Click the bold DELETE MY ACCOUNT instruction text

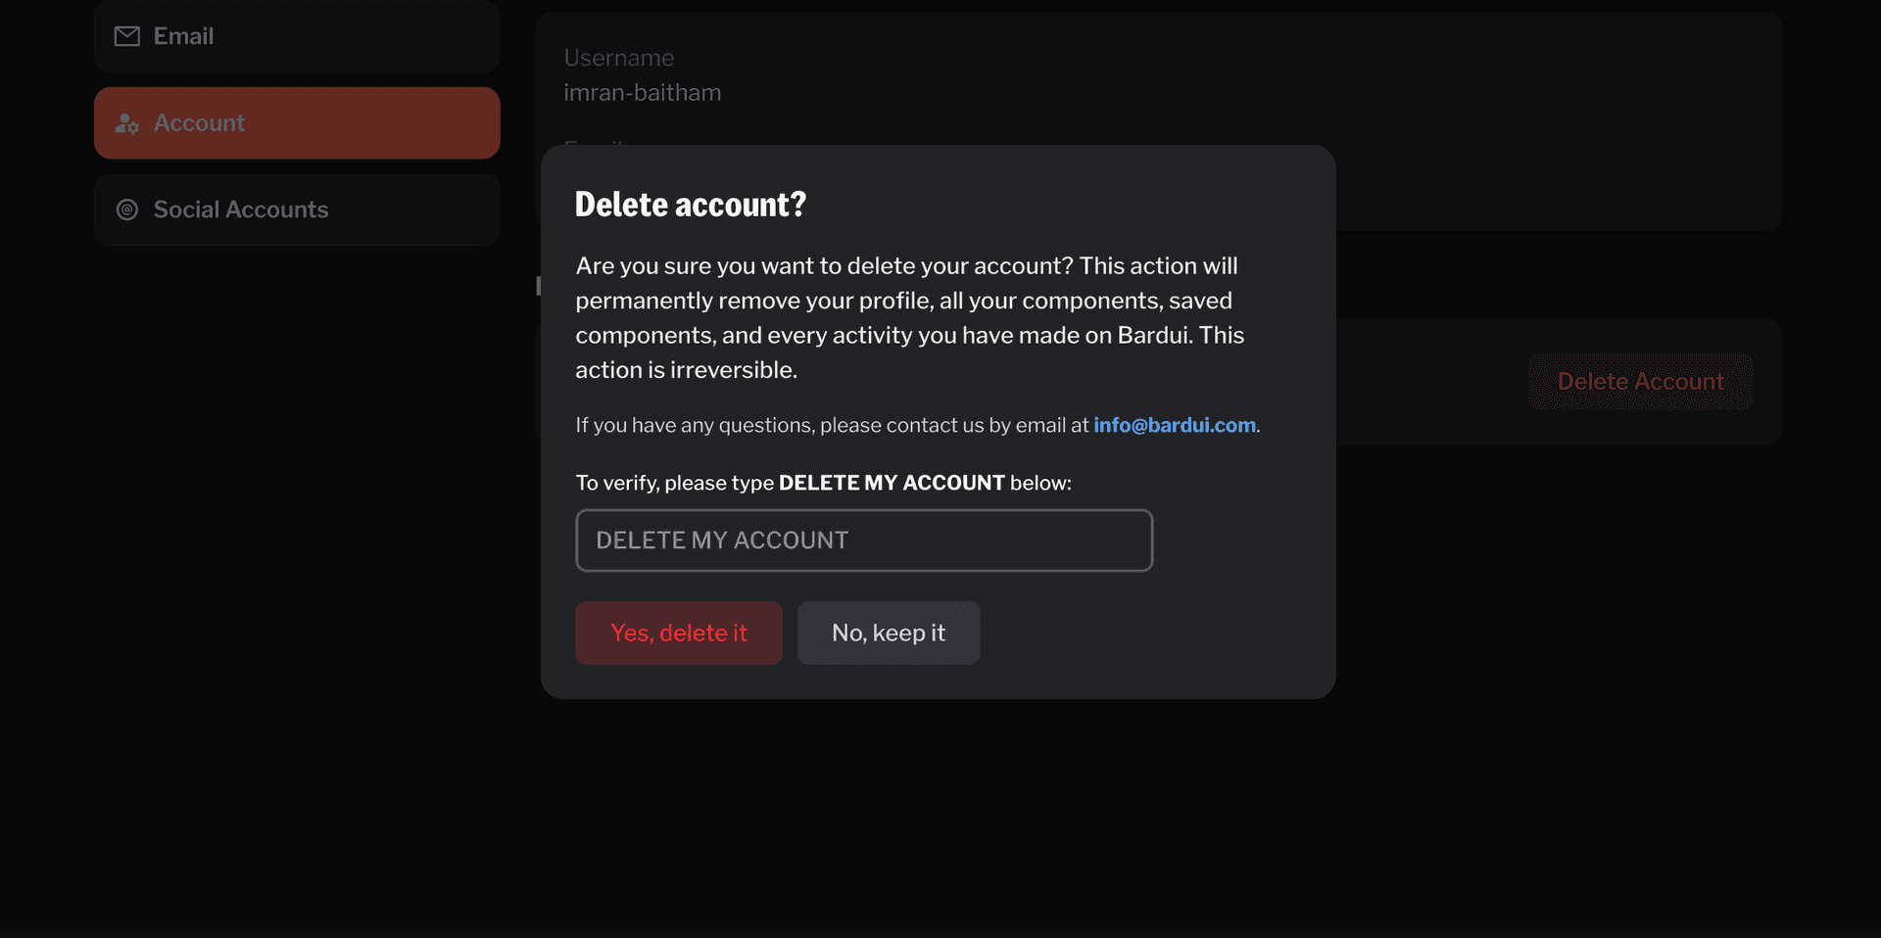(891, 483)
